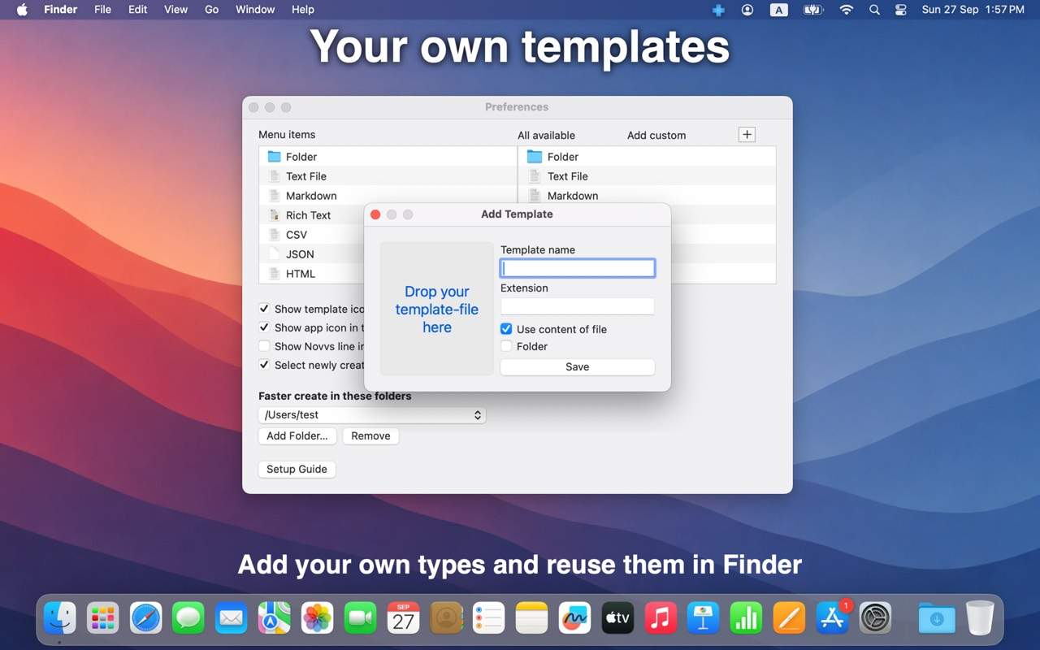Enable the Show Novvs line checkbox
The height and width of the screenshot is (650, 1040).
pos(264,346)
